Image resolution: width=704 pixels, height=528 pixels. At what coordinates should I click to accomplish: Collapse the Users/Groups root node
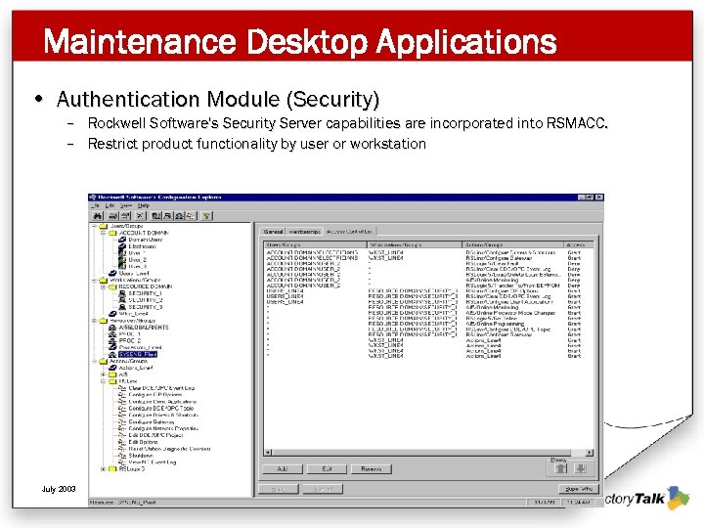click(94, 226)
